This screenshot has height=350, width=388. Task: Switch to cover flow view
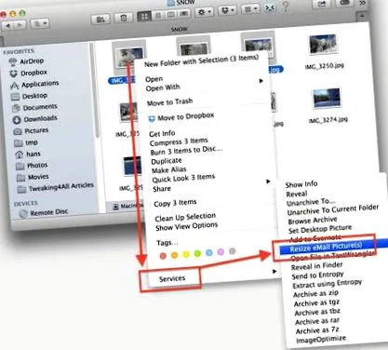tap(184, 14)
